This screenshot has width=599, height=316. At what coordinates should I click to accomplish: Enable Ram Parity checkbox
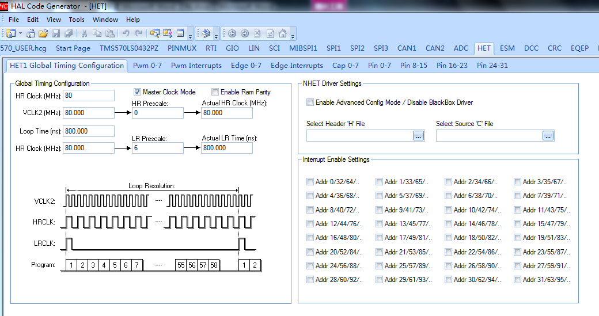click(215, 92)
